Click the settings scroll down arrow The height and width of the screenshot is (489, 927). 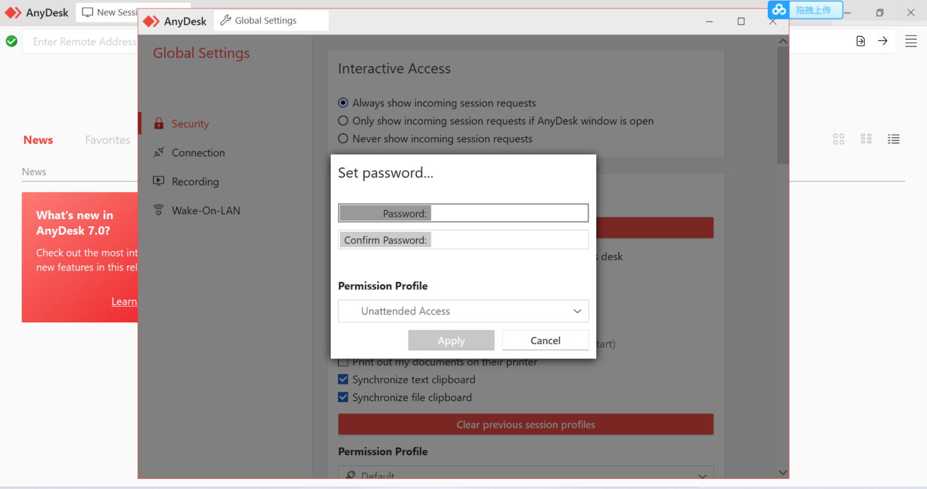click(x=783, y=472)
